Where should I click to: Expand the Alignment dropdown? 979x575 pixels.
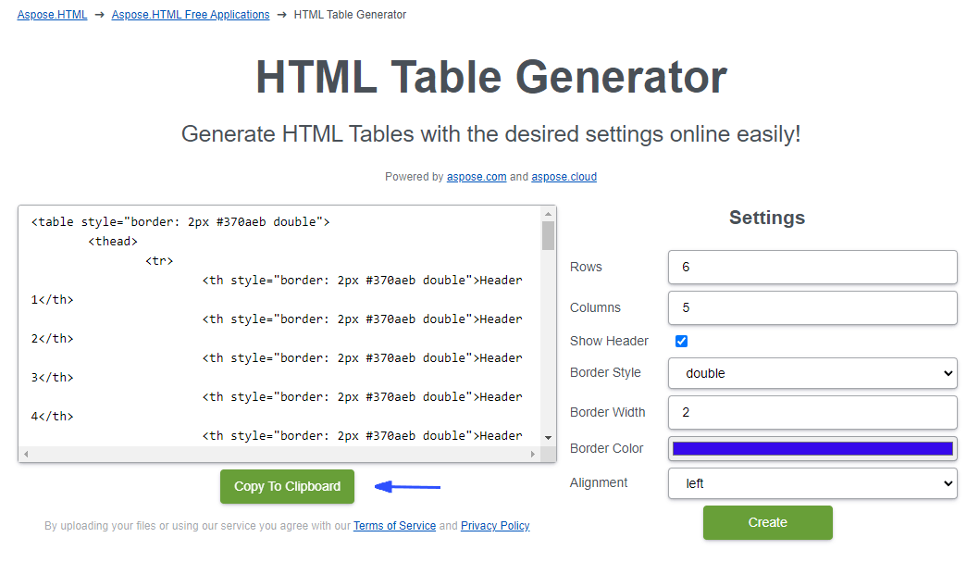point(812,483)
